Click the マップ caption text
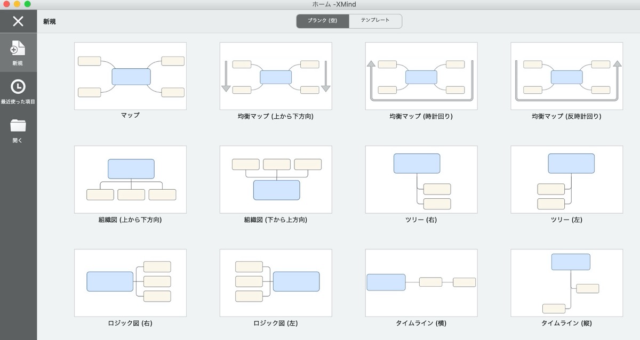640x340 pixels. 130,116
